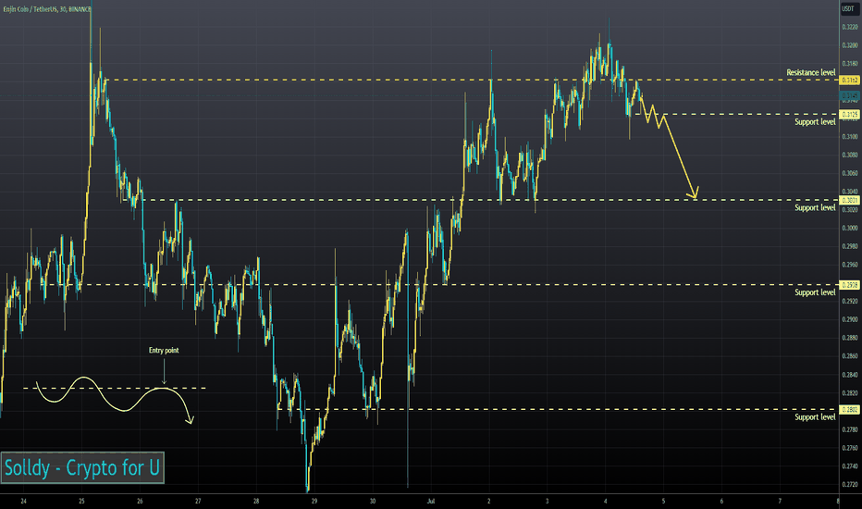Screen dimensions: 862x509
Task: Select the 0.3031 support price tag
Action: coord(849,200)
